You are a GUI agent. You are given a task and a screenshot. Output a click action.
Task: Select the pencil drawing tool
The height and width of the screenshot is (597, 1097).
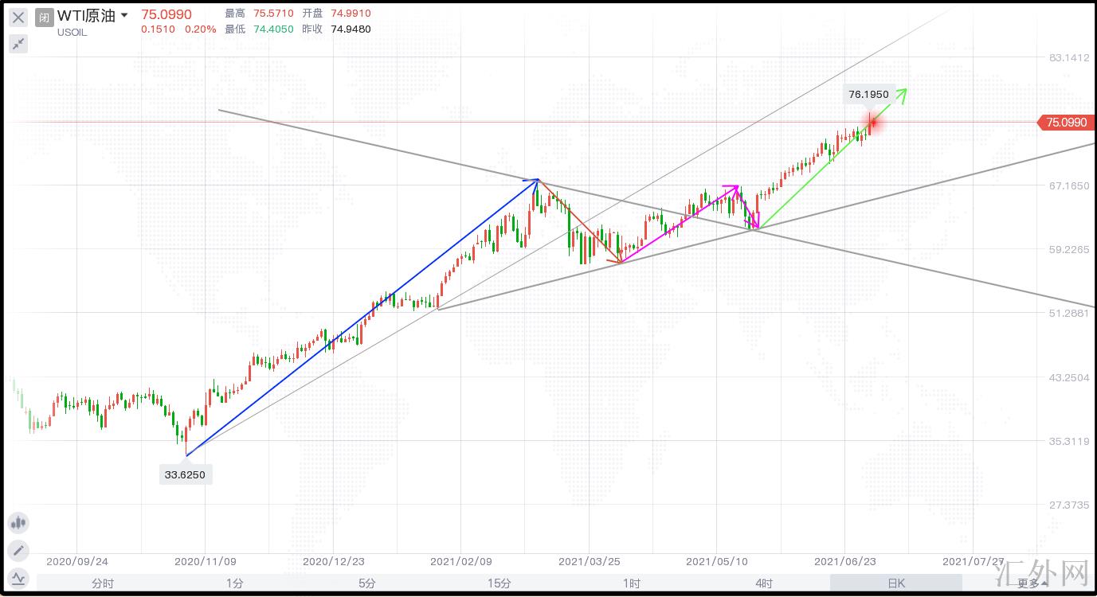18,550
